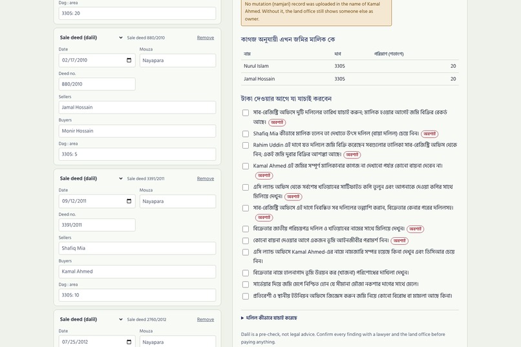Click the Deed no. field containing 3391/2011
The height and width of the screenshot is (347, 521).
[97, 225]
